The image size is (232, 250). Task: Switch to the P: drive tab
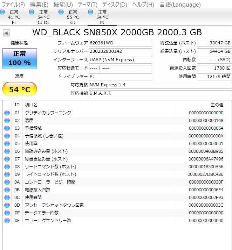pos(102,17)
